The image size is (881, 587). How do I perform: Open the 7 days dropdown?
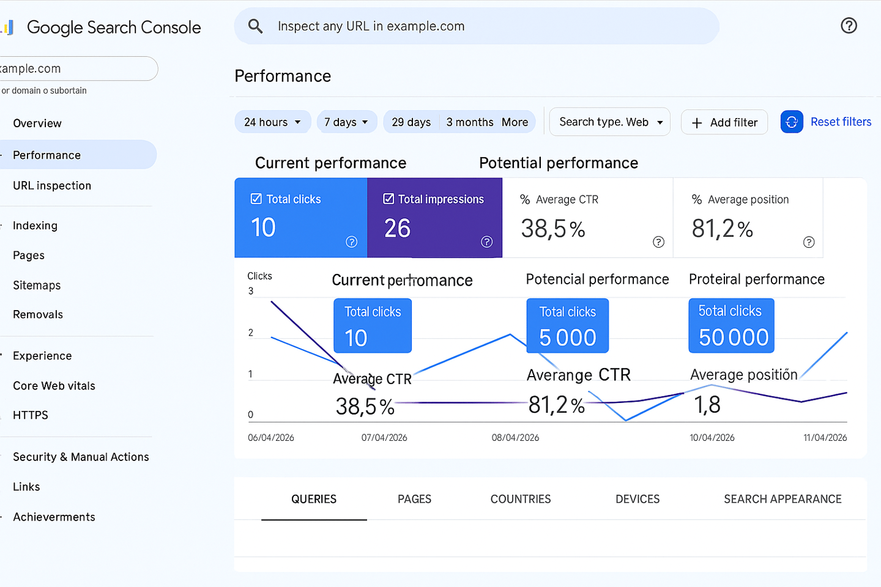click(x=347, y=122)
